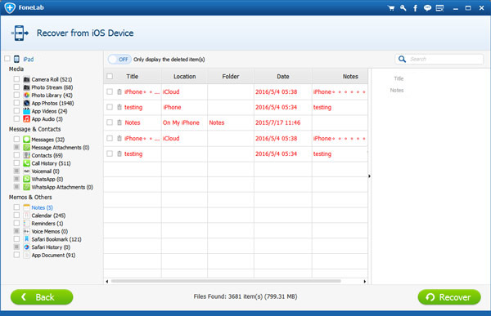Select App Document (91) in sidebar
The height and width of the screenshot is (316, 491).
pos(53,256)
